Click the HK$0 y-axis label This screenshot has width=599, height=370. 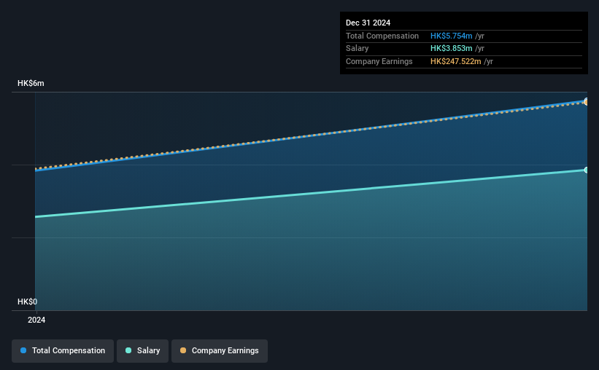pyautogui.click(x=27, y=302)
